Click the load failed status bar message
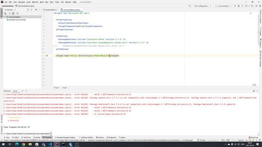The image size is (262, 147). pos(98,140)
